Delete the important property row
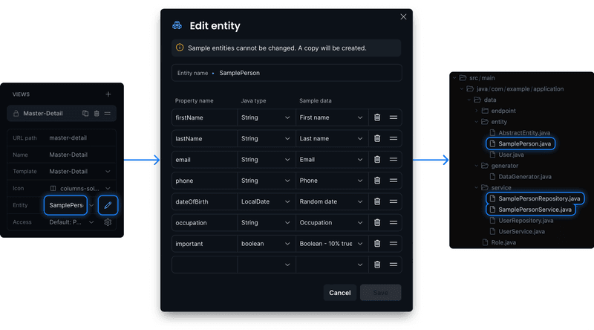Screen dimensions: 594x330 pos(377,244)
